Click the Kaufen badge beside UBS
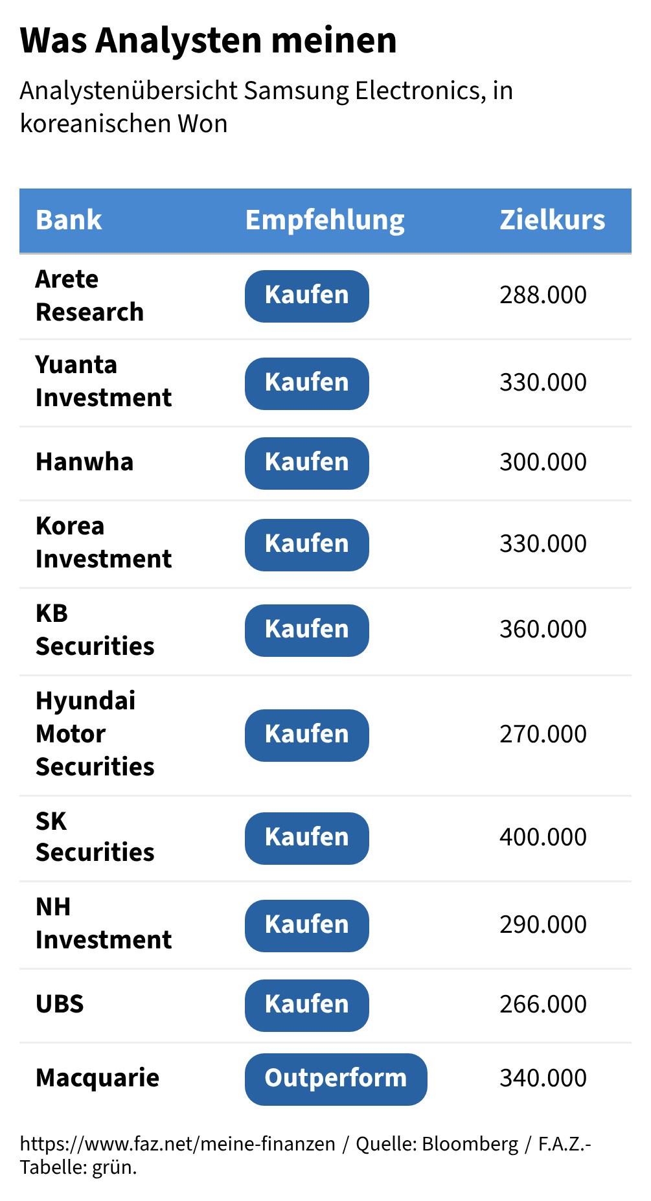651x1201 pixels. click(x=306, y=1005)
